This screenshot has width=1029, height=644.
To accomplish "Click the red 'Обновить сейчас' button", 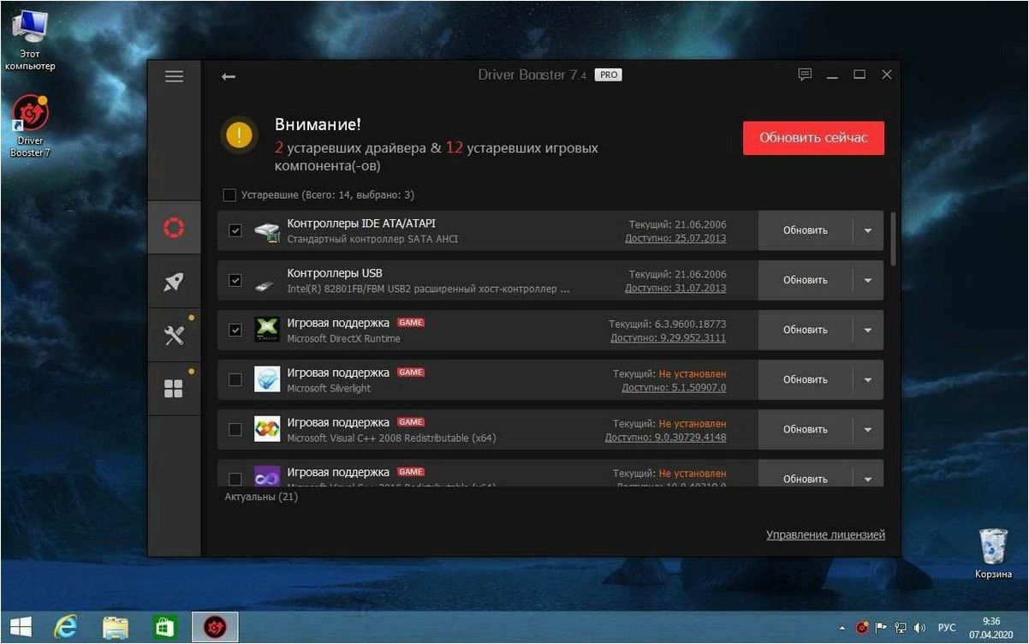I will (x=813, y=138).
